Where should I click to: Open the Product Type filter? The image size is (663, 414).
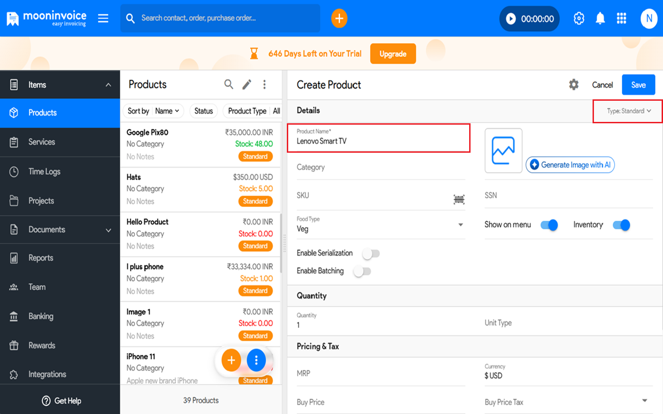coord(253,111)
